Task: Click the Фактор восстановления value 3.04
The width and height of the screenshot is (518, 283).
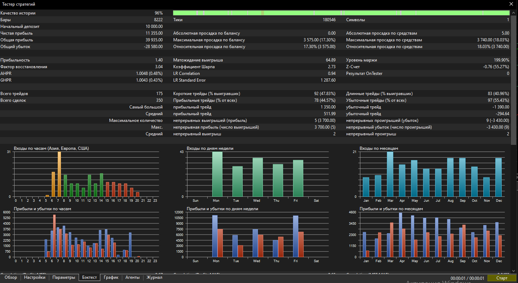Action: [159, 67]
